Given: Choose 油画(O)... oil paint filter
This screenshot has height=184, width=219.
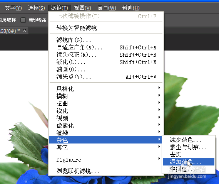Looking at the screenshot, I should [x=106, y=69].
